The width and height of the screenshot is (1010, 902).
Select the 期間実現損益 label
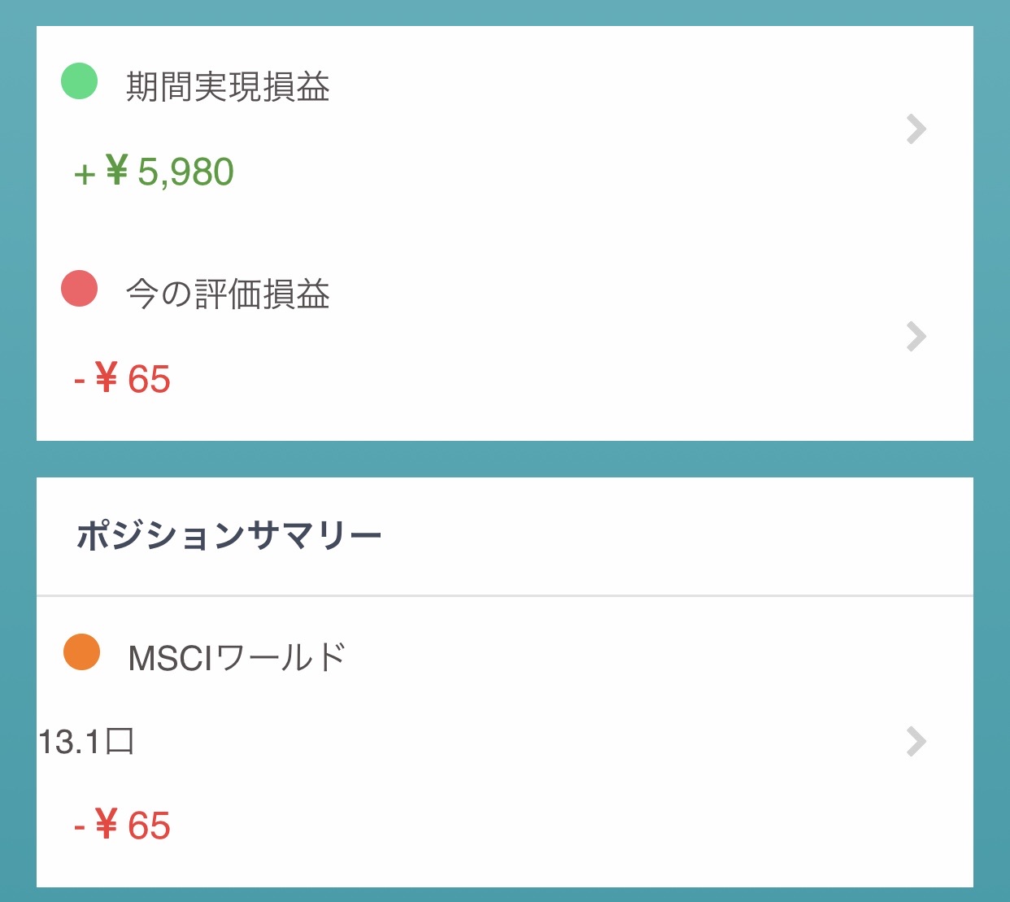click(228, 87)
